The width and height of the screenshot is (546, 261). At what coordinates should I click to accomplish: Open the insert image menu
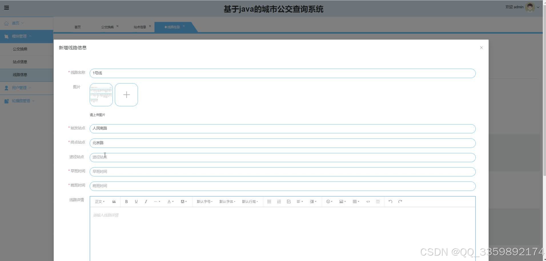(343, 201)
